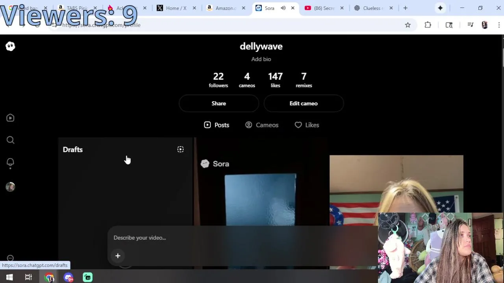
Task: Switch to the TABS Pink Amazon tab
Action: pos(78,8)
